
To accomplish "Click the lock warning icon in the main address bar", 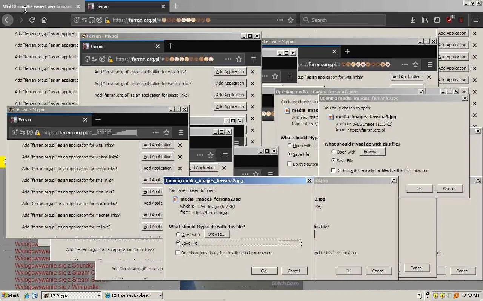I will 107,20.
